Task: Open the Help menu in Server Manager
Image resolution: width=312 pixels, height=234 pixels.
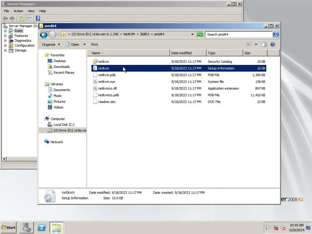Action: click(42, 11)
